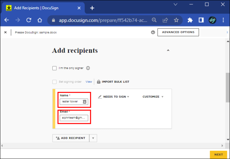Click the yellow Next button
Viewport: 230px width, 159px height.
click(x=218, y=155)
